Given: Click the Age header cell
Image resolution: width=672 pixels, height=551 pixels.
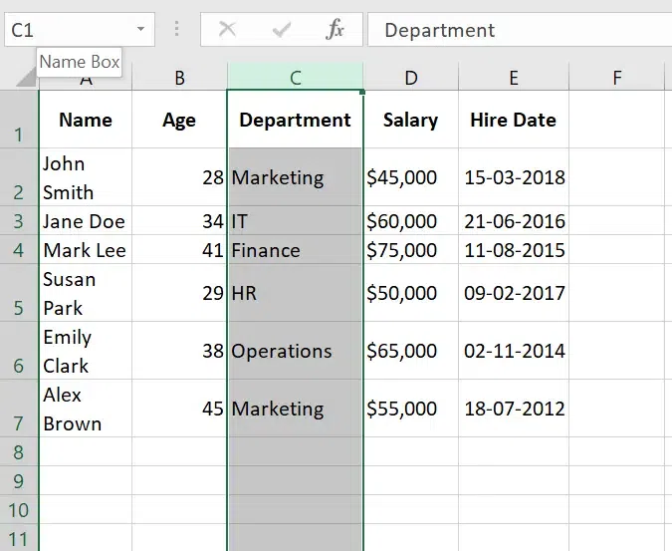Looking at the screenshot, I should pos(179,120).
